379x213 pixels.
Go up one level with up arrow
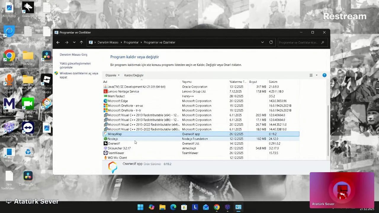pos(81,42)
